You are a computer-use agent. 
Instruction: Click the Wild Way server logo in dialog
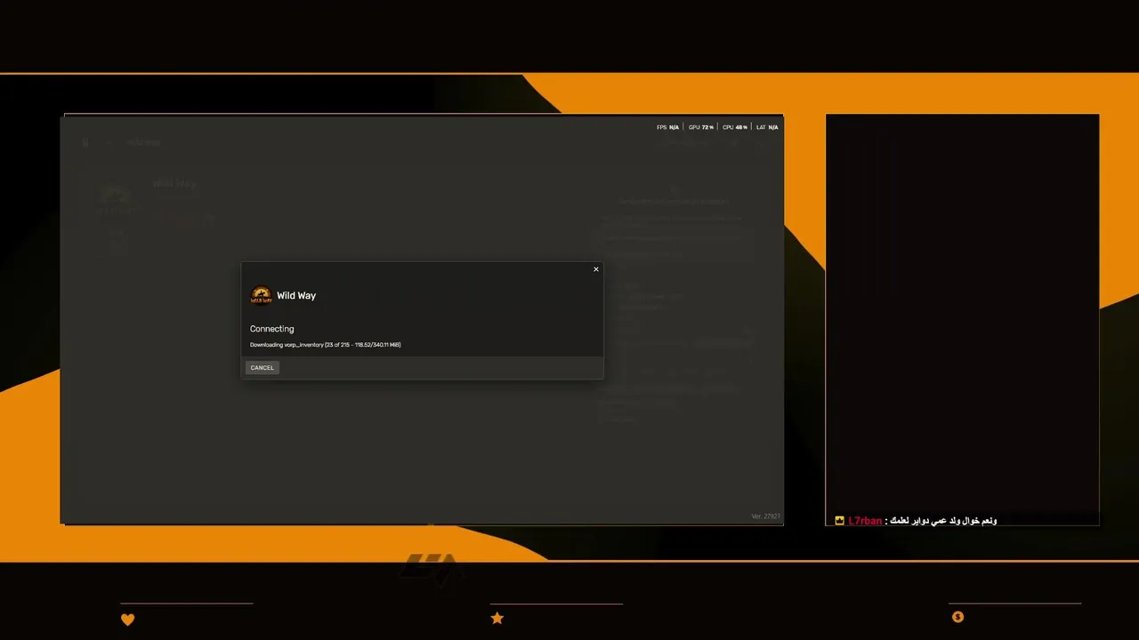coord(261,295)
